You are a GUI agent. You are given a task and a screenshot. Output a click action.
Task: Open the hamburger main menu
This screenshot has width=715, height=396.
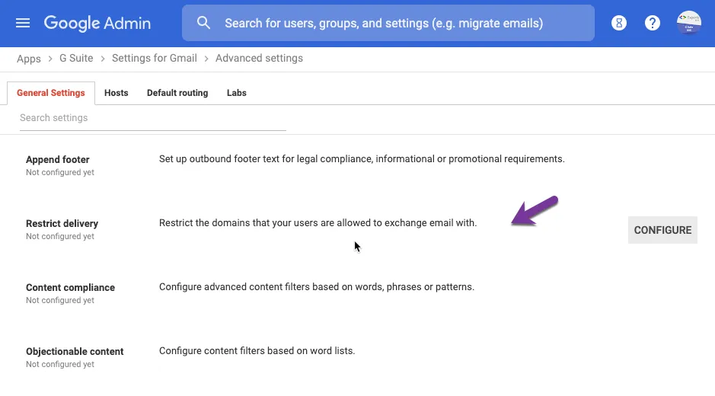[23, 23]
